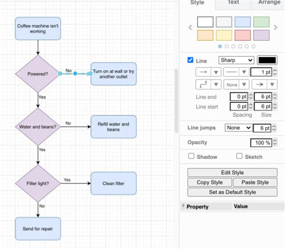Switch to the Text tab
The image size is (285, 249).
pyautogui.click(x=233, y=3)
